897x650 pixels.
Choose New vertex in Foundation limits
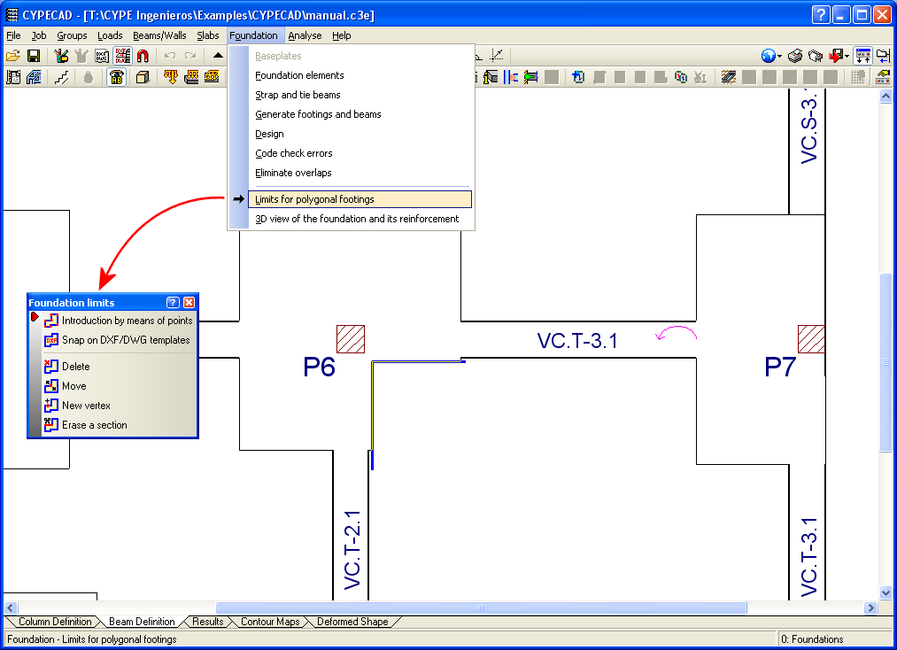coord(119,406)
